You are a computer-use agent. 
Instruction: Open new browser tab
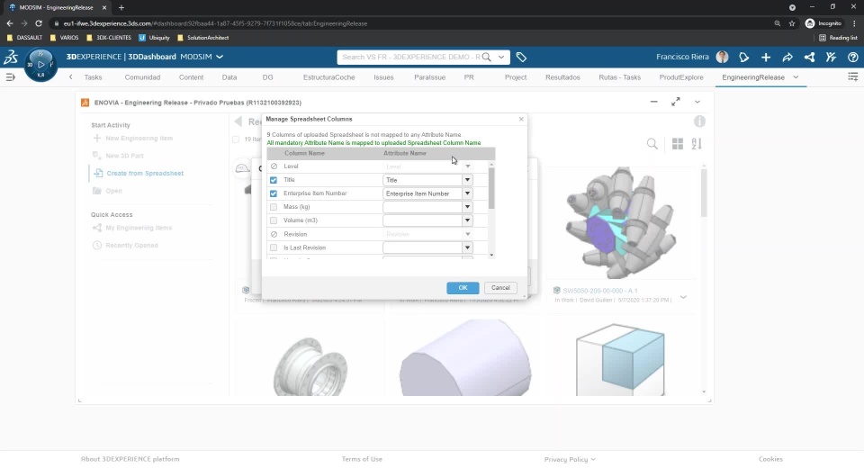(121, 8)
